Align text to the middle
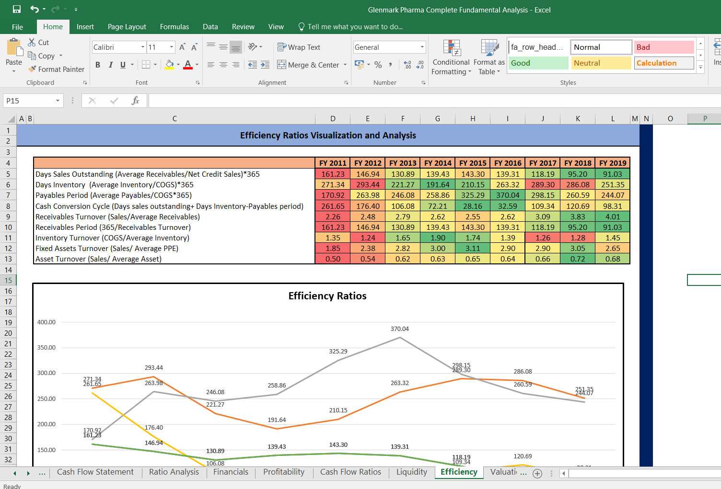 pos(223,47)
